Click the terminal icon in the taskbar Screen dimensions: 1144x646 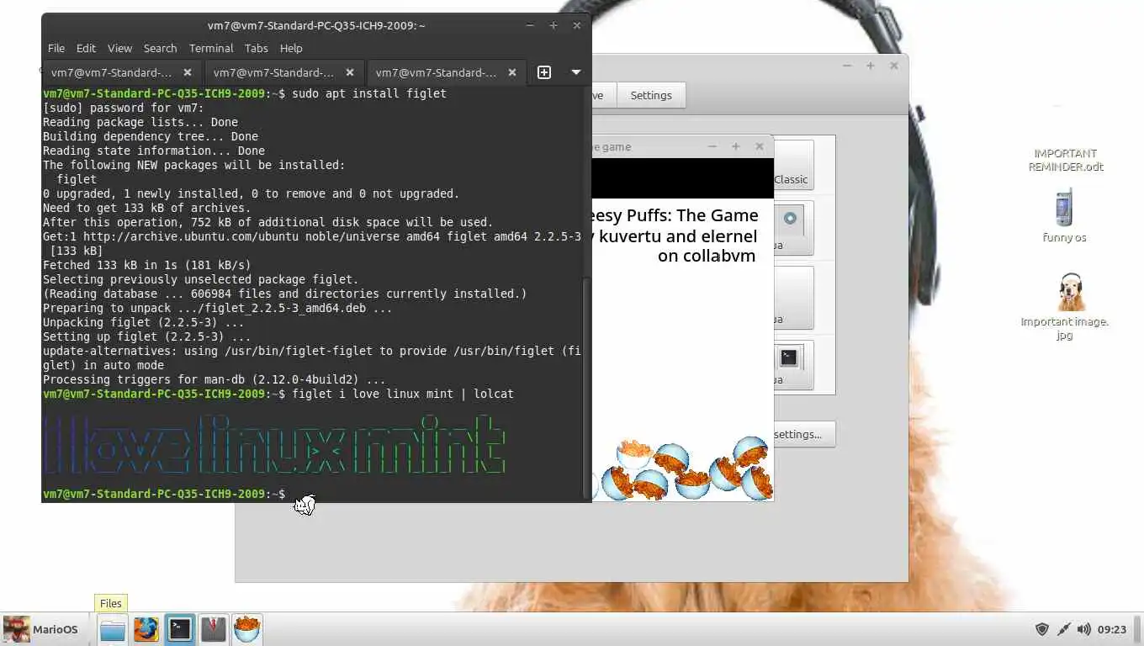[179, 629]
